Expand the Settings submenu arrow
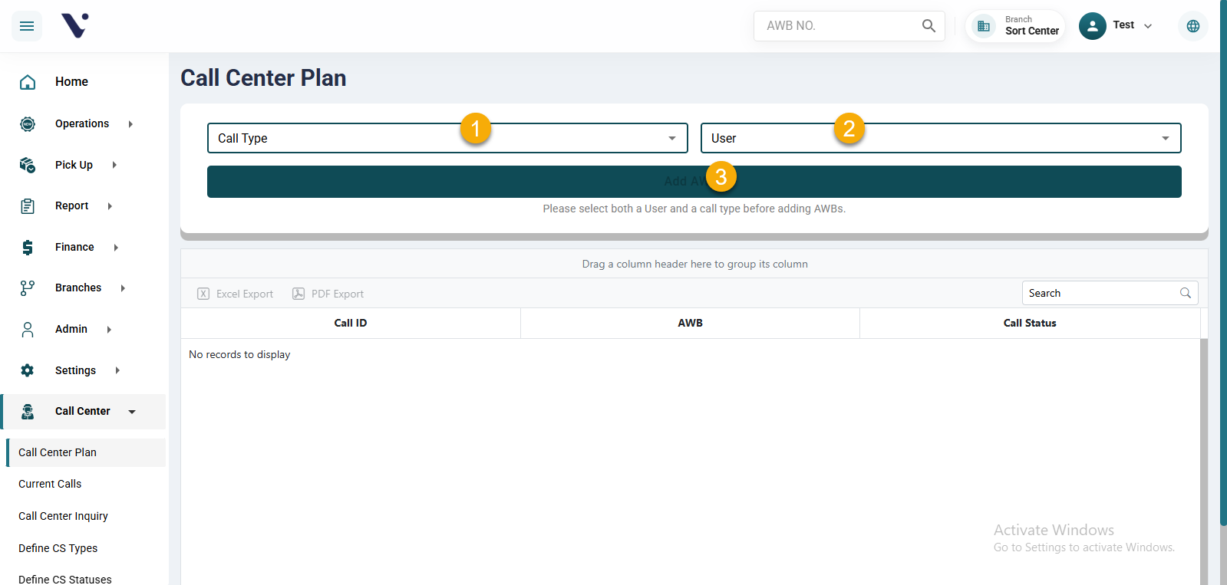This screenshot has width=1227, height=585. click(x=117, y=370)
